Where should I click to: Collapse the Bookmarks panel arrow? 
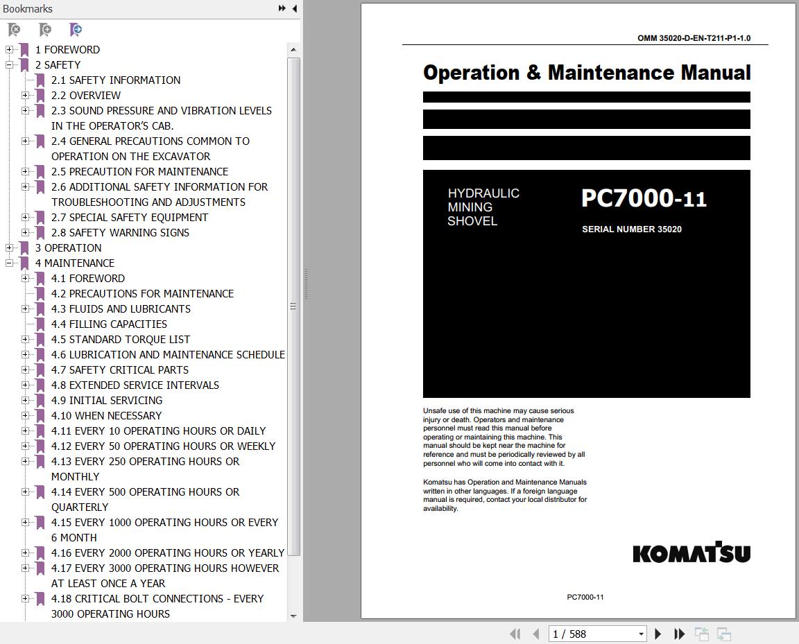[x=295, y=8]
